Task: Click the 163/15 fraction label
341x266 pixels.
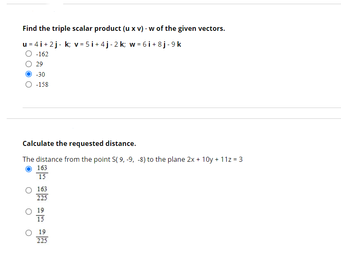Action: [42, 172]
